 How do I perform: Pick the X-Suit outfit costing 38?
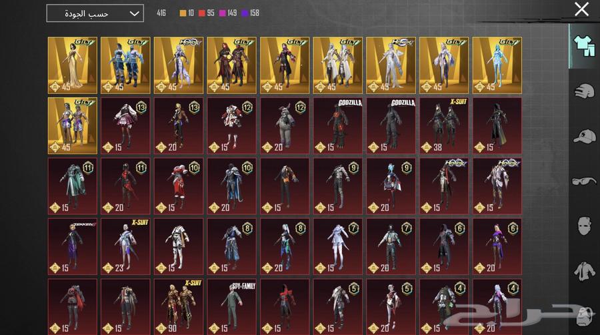tap(444, 125)
